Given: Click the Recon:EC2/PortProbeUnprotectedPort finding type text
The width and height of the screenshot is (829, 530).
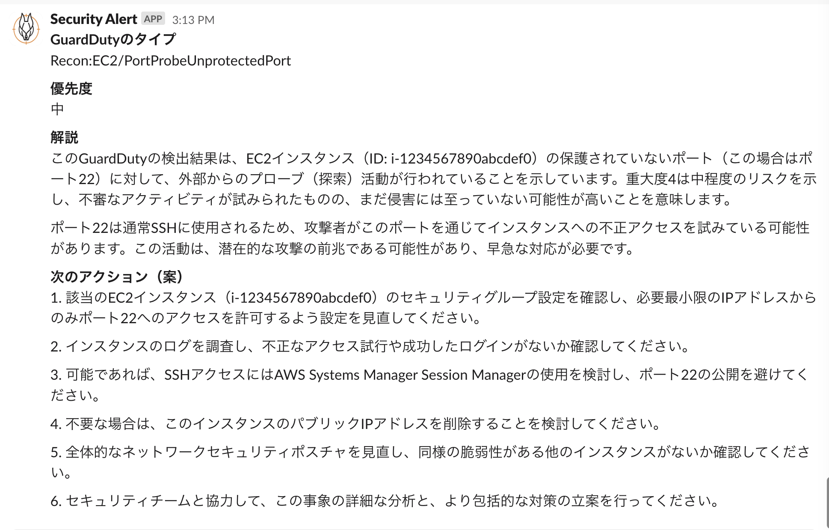Looking at the screenshot, I should (x=171, y=61).
